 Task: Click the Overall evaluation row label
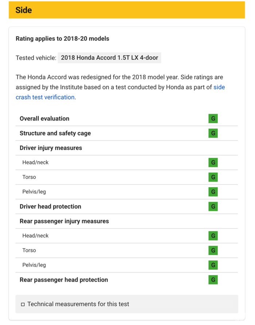(44, 119)
